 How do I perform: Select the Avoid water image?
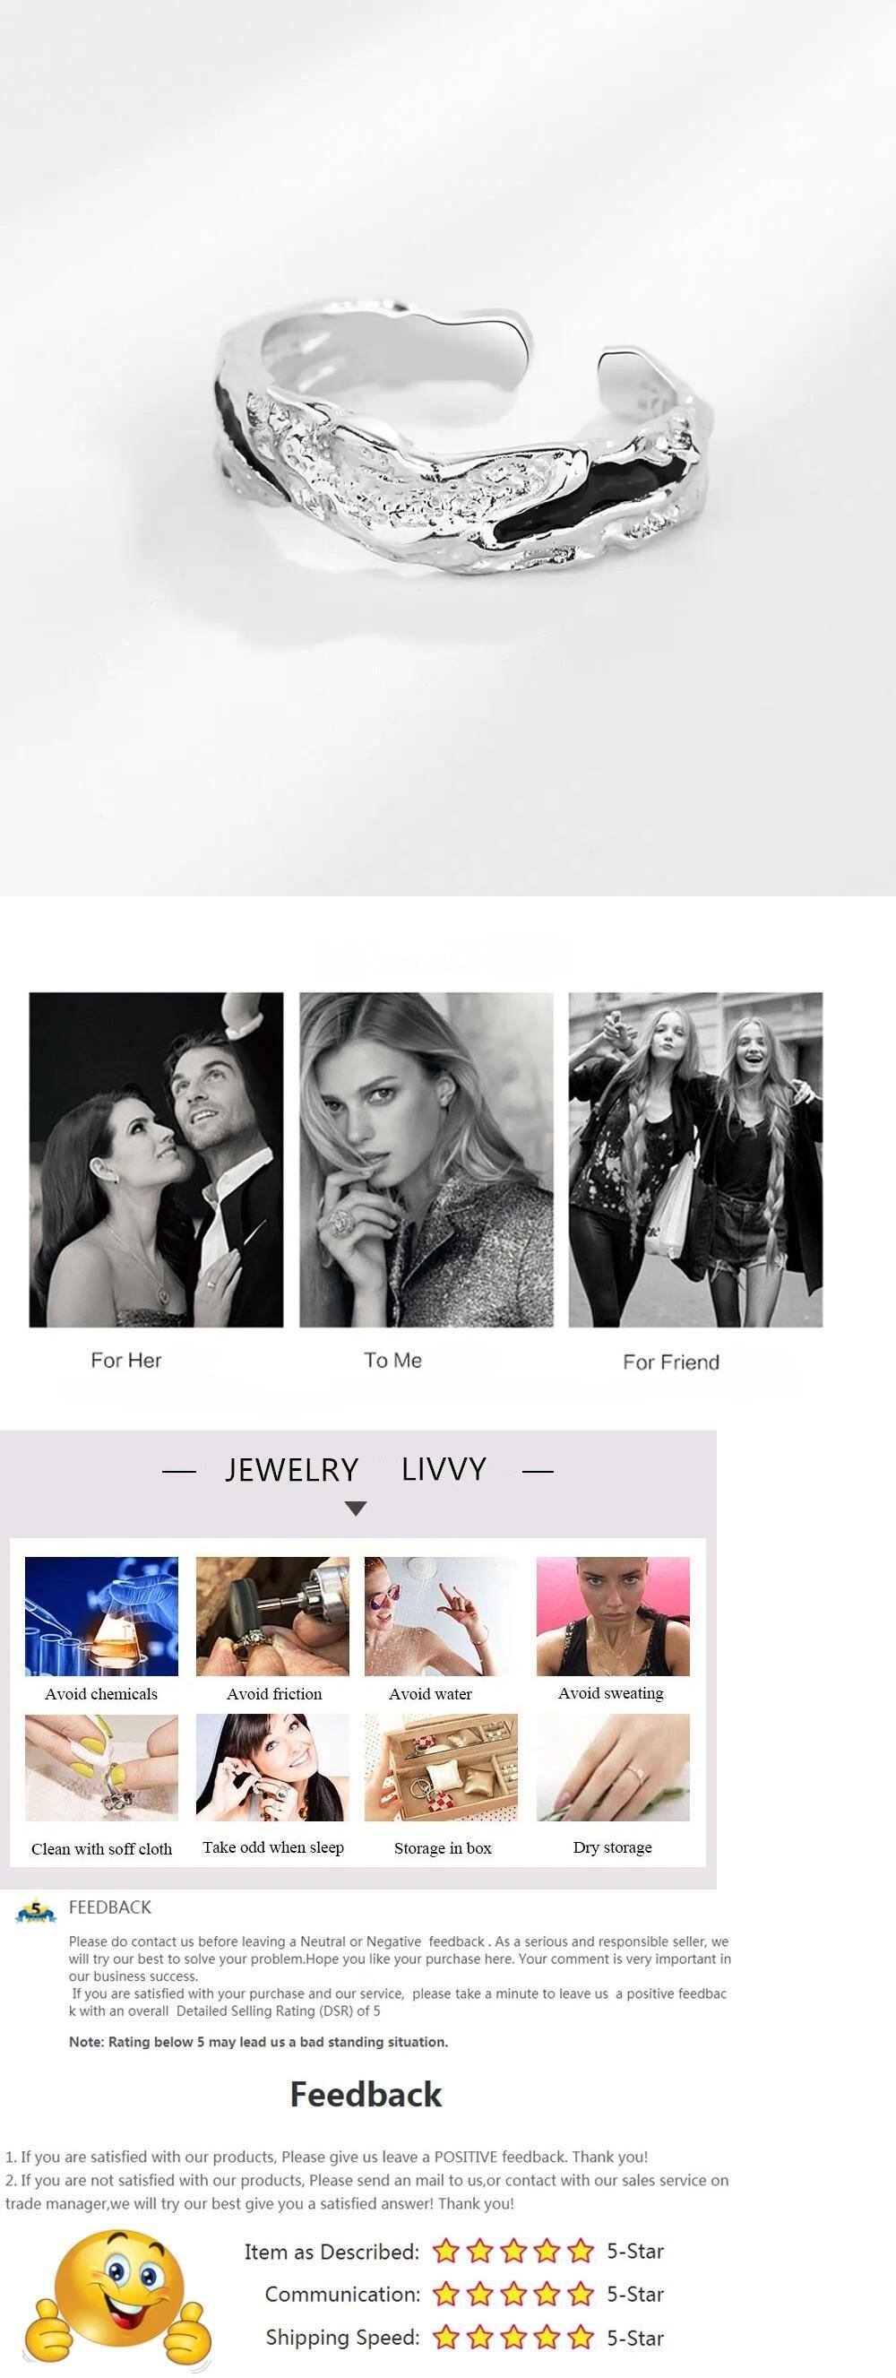click(x=441, y=1615)
